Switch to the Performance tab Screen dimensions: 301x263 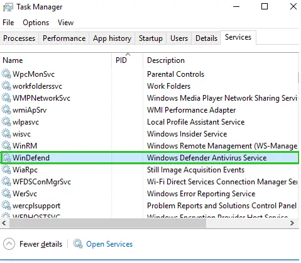[x=64, y=38]
